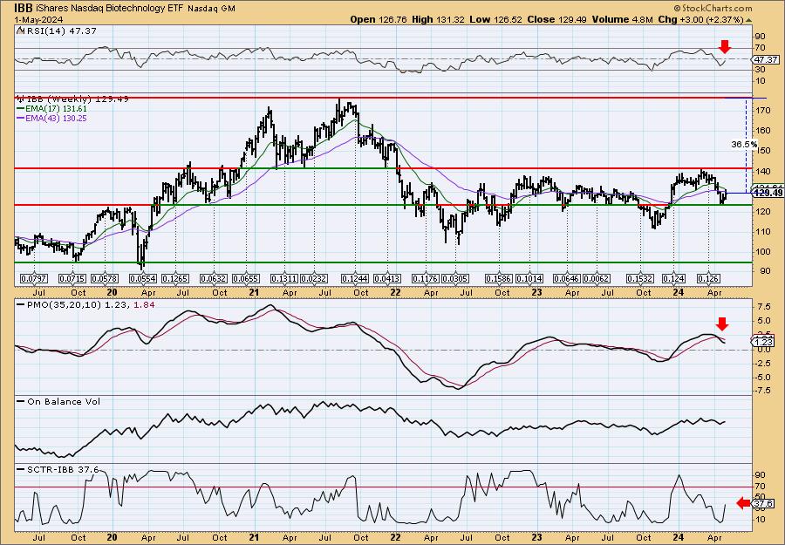785x545 pixels.
Task: Click the SCTR-IBB 37.6 panel label
Action: (x=58, y=469)
